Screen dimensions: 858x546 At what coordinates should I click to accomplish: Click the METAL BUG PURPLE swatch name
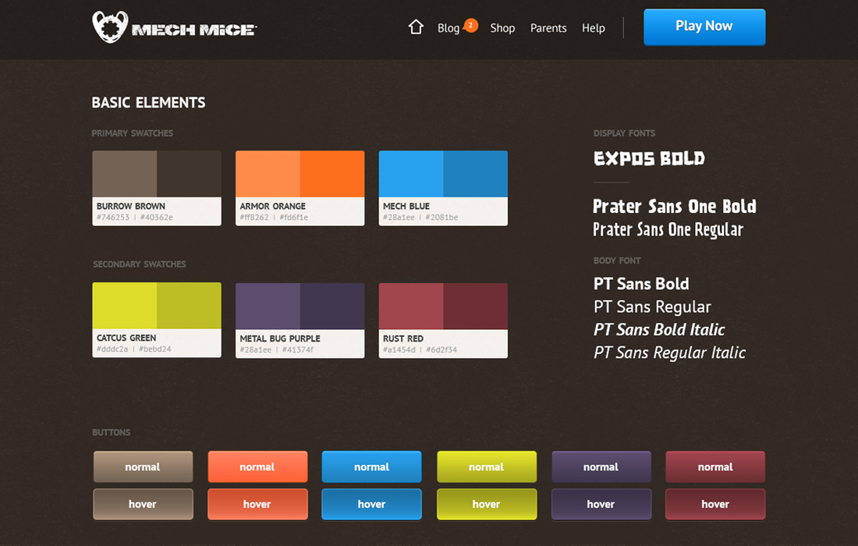click(x=280, y=339)
